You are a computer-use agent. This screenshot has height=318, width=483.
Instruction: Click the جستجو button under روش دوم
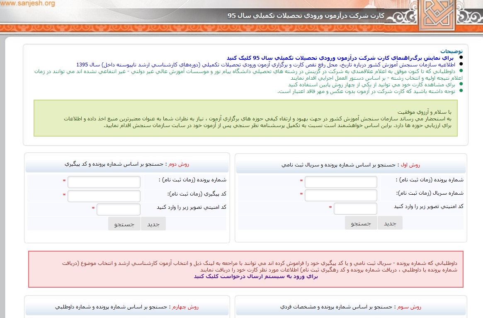pyautogui.click(x=124, y=224)
